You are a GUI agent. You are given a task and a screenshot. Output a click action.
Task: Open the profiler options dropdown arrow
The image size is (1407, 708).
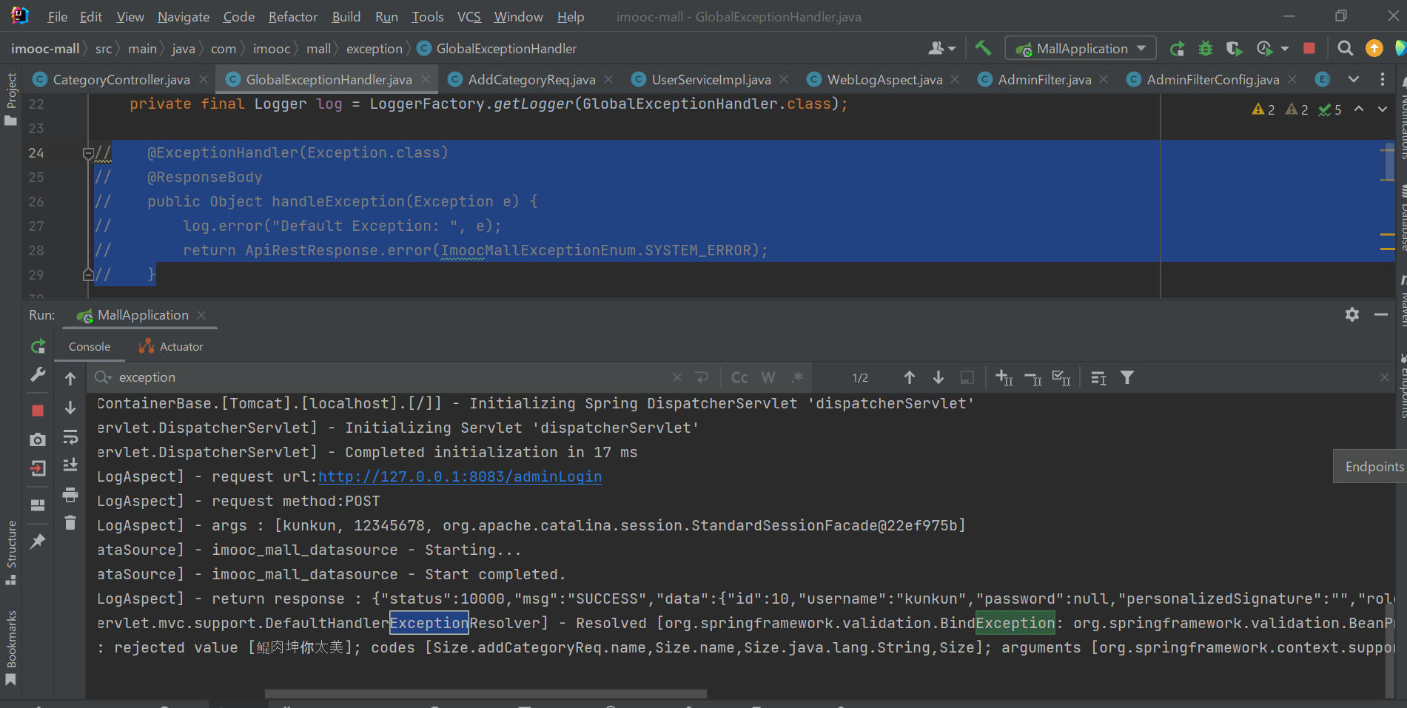coord(1285,49)
